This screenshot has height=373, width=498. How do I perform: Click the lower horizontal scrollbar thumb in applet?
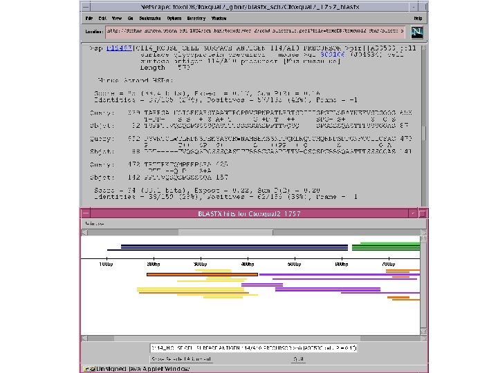tap(237, 338)
